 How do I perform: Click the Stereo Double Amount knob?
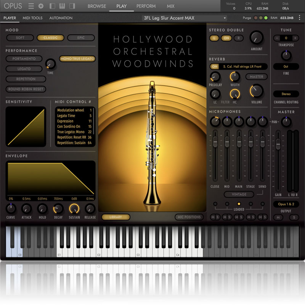click(257, 38)
